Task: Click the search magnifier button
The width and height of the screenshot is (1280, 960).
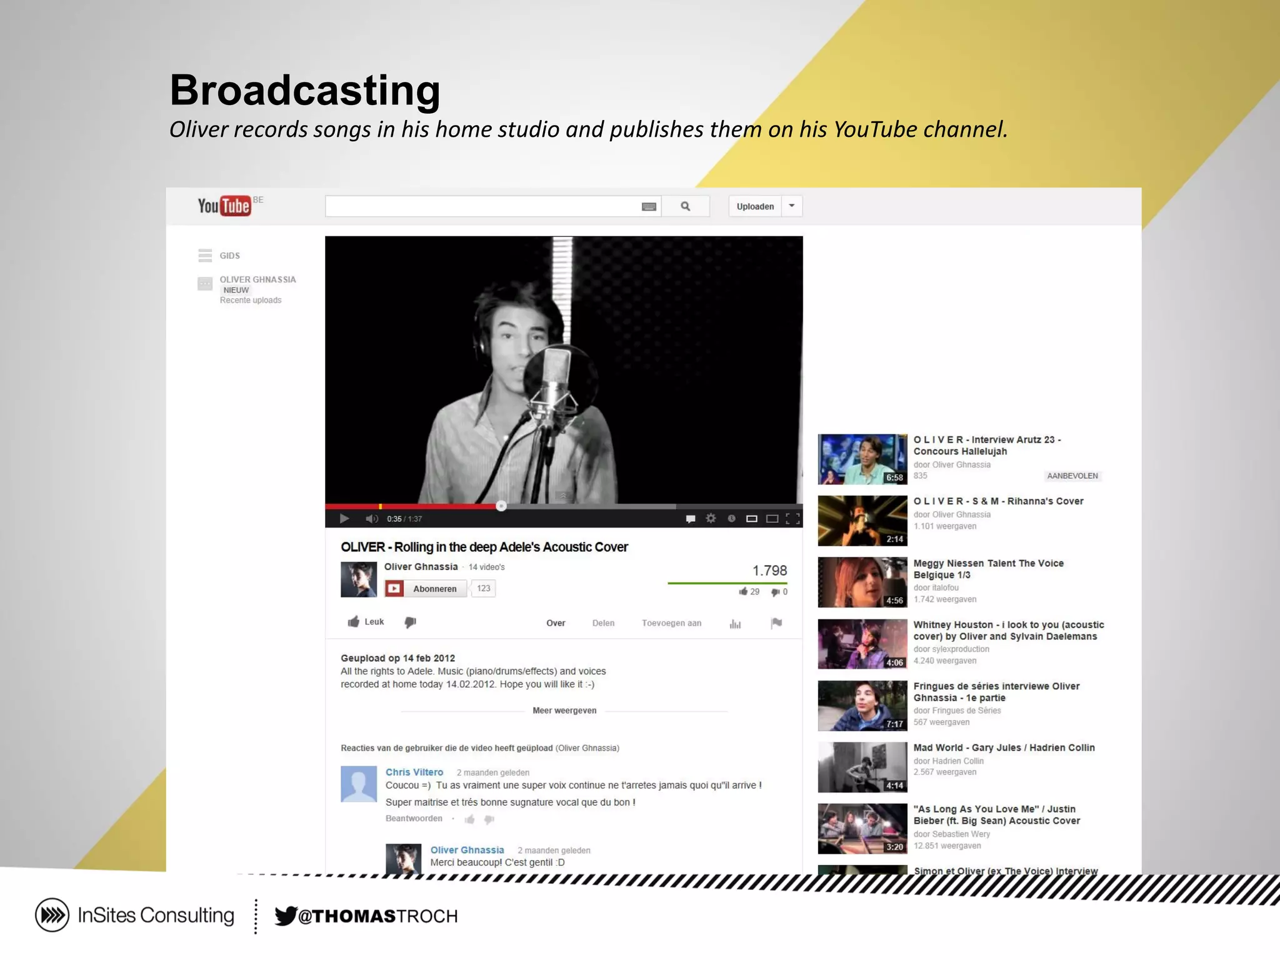Action: tap(686, 206)
